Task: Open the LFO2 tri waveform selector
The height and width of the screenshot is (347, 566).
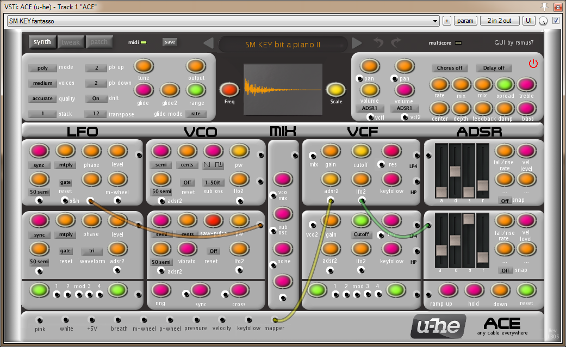Action: [92, 251]
